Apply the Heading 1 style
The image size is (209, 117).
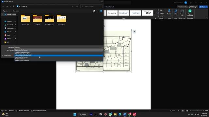click(x=124, y=13)
